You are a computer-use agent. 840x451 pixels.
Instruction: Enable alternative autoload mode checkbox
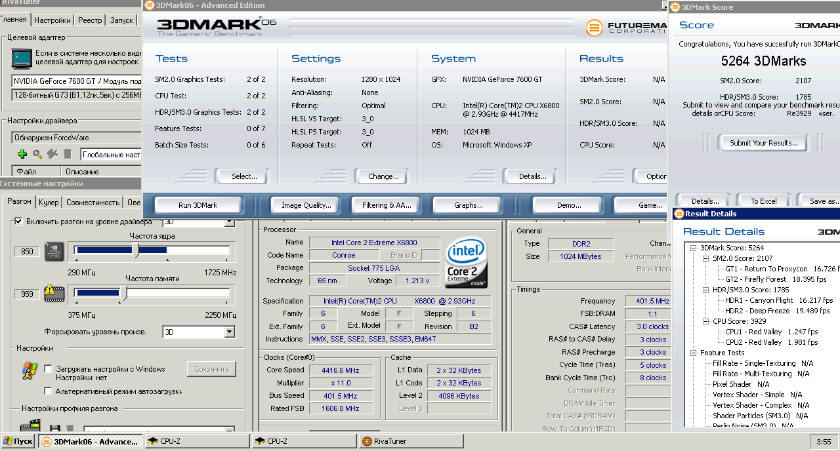pos(48,391)
